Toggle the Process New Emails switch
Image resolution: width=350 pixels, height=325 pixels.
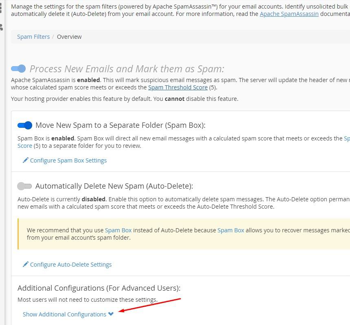click(x=18, y=69)
